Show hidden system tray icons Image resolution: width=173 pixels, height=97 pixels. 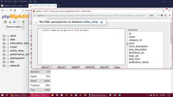148,95
